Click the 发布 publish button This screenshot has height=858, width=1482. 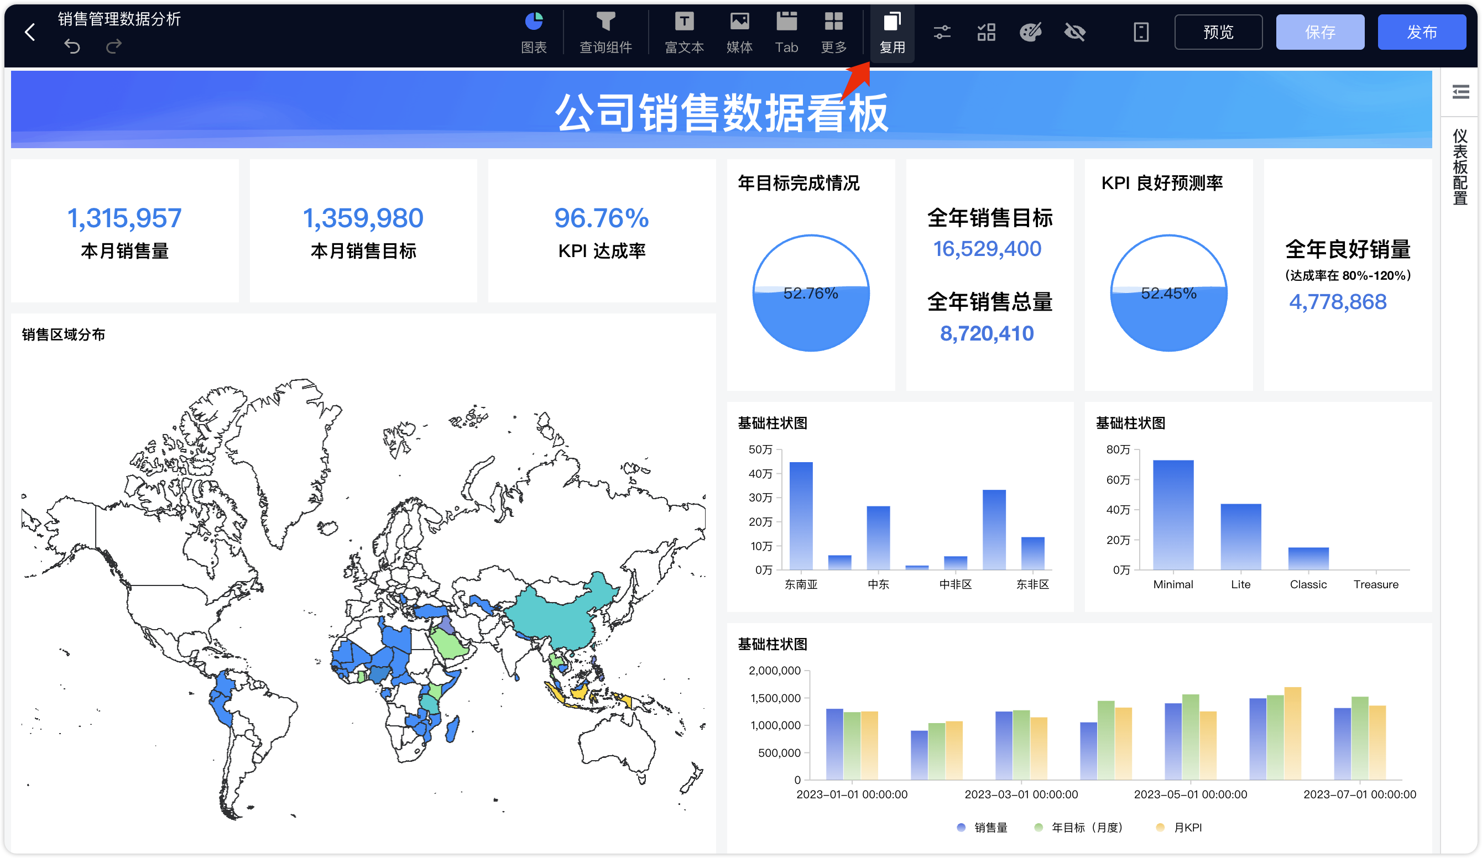coord(1421,32)
